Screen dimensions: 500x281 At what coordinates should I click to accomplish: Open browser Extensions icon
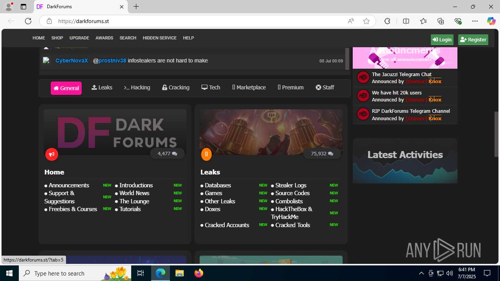click(x=387, y=21)
